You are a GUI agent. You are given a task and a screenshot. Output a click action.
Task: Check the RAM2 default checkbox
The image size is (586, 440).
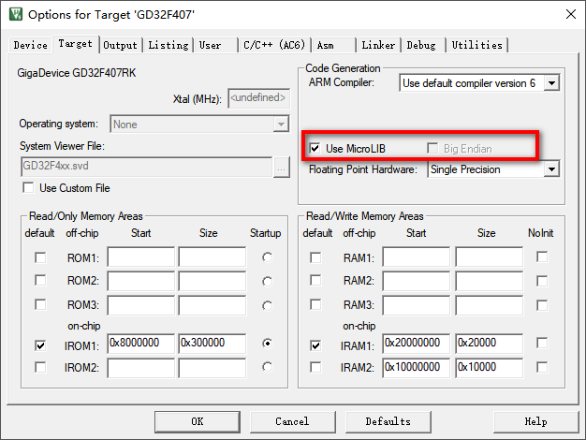pos(315,280)
